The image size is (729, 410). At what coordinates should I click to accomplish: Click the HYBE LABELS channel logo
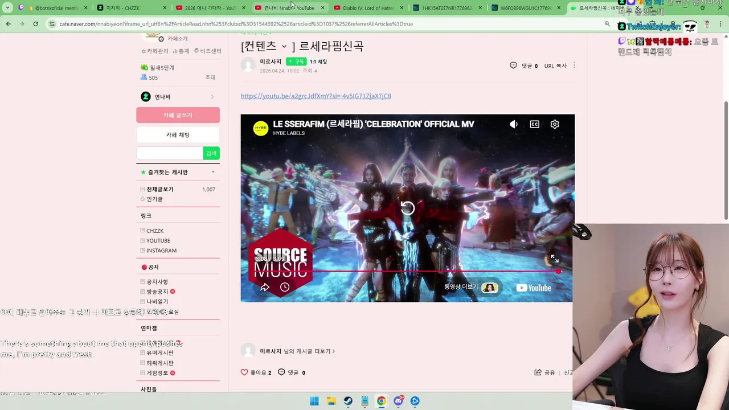pyautogui.click(x=261, y=128)
